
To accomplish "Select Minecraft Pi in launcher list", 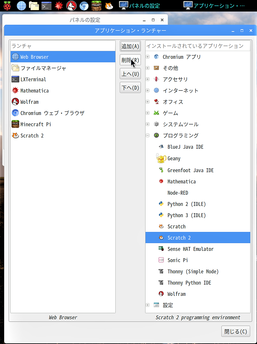I will tap(63, 124).
